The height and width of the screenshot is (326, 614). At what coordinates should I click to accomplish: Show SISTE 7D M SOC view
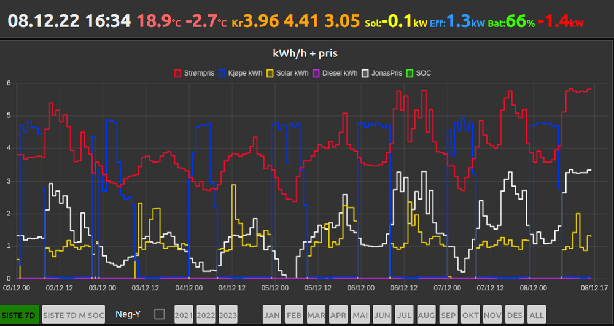click(74, 314)
